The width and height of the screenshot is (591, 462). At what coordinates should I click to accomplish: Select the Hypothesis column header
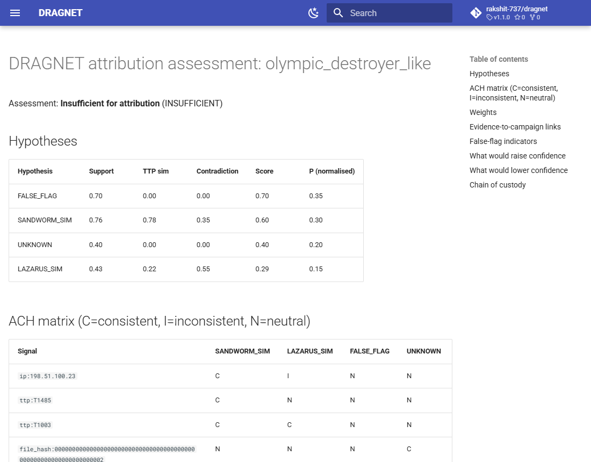(x=35, y=171)
